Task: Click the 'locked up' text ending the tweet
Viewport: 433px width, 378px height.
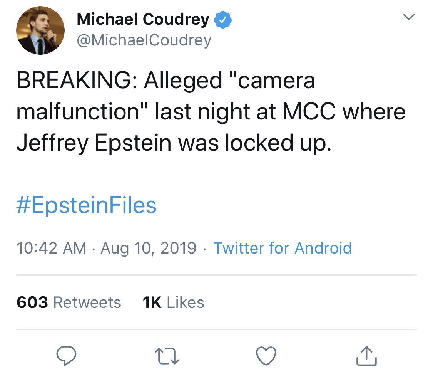Action: pos(278,143)
